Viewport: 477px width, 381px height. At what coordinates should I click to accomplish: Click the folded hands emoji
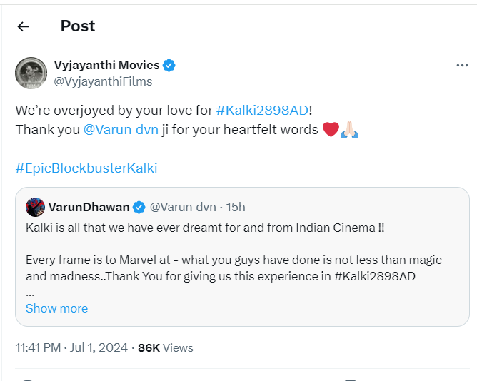(x=350, y=130)
